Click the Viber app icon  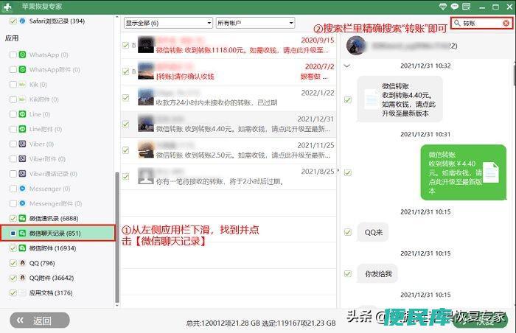tap(22, 144)
